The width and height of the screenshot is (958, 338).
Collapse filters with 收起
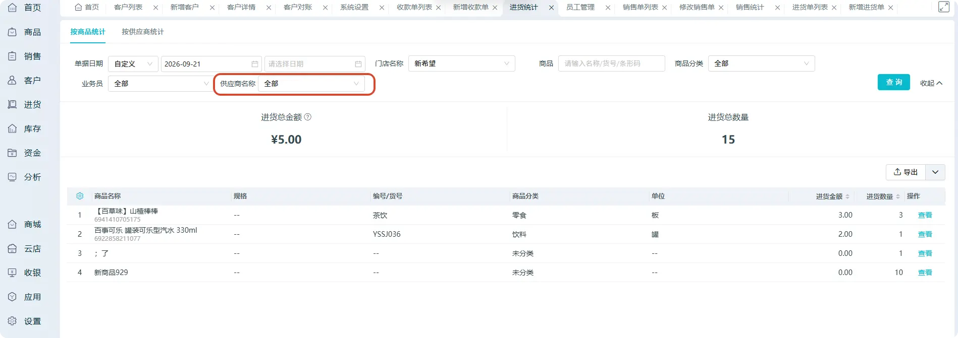(x=931, y=83)
